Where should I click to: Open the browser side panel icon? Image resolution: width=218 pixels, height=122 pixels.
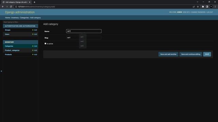207,7
